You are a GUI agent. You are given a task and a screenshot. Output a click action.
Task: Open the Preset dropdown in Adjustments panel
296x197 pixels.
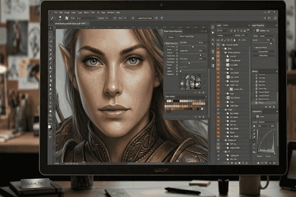267,122
